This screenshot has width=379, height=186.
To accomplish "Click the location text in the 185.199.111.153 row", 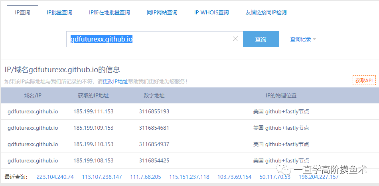I will (x=281, y=111).
